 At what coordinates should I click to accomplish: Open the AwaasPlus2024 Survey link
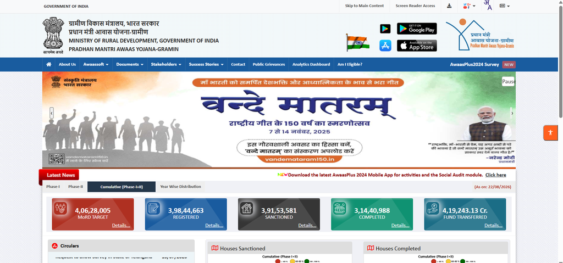(474, 65)
